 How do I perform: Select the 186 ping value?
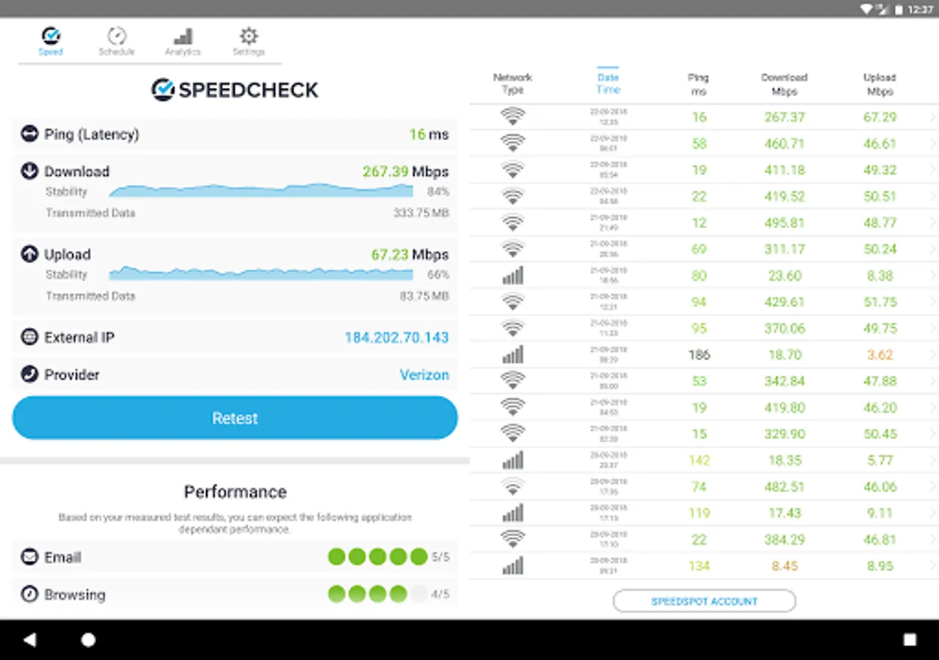[699, 355]
